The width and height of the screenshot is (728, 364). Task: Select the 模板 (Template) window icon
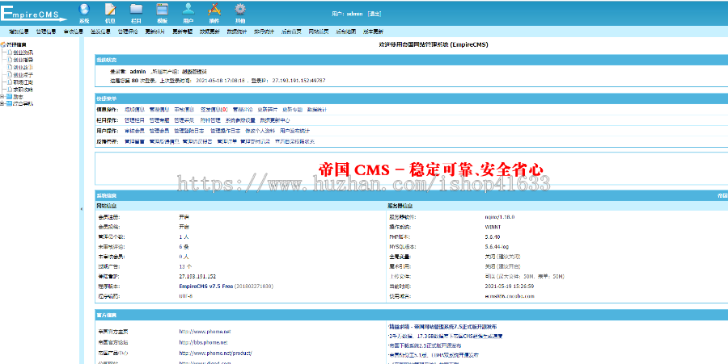(x=163, y=10)
